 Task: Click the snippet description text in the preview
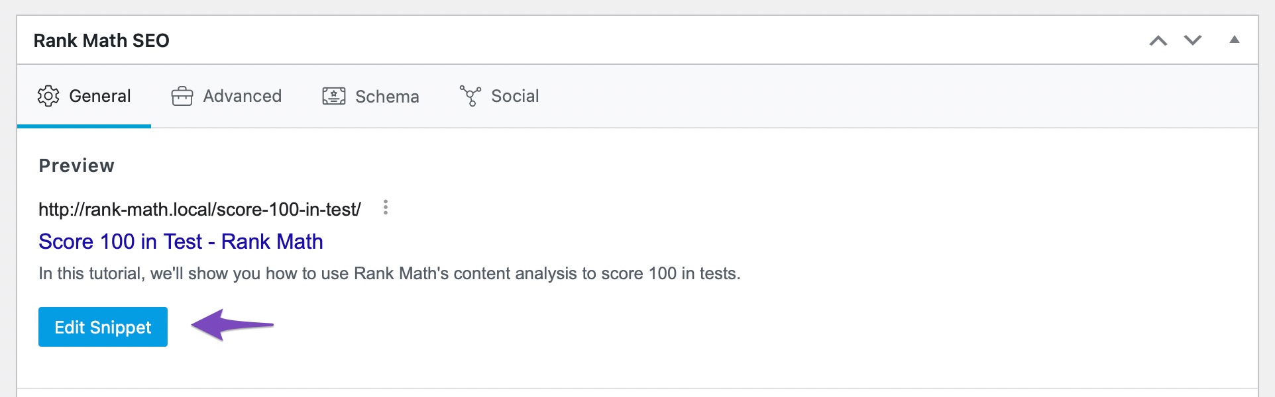pos(390,273)
